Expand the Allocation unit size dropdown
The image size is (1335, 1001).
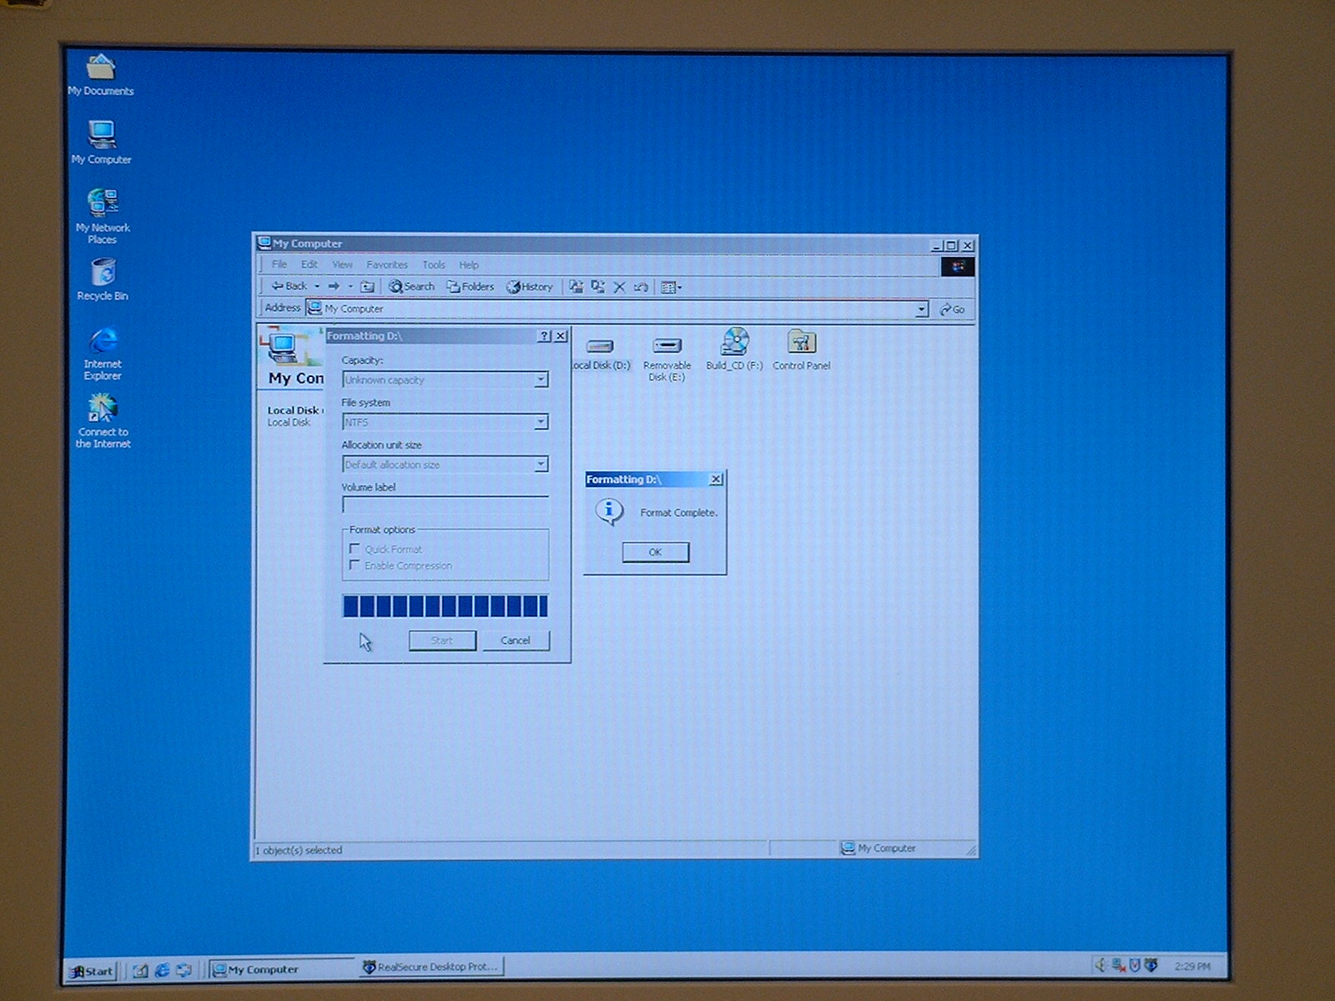541,464
